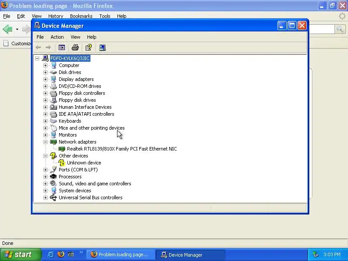Switch to Problem loading page taskbar button
The width and height of the screenshot is (348, 261).
coord(121,254)
